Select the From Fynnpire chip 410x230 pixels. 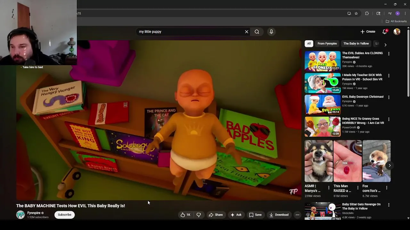[x=327, y=43]
